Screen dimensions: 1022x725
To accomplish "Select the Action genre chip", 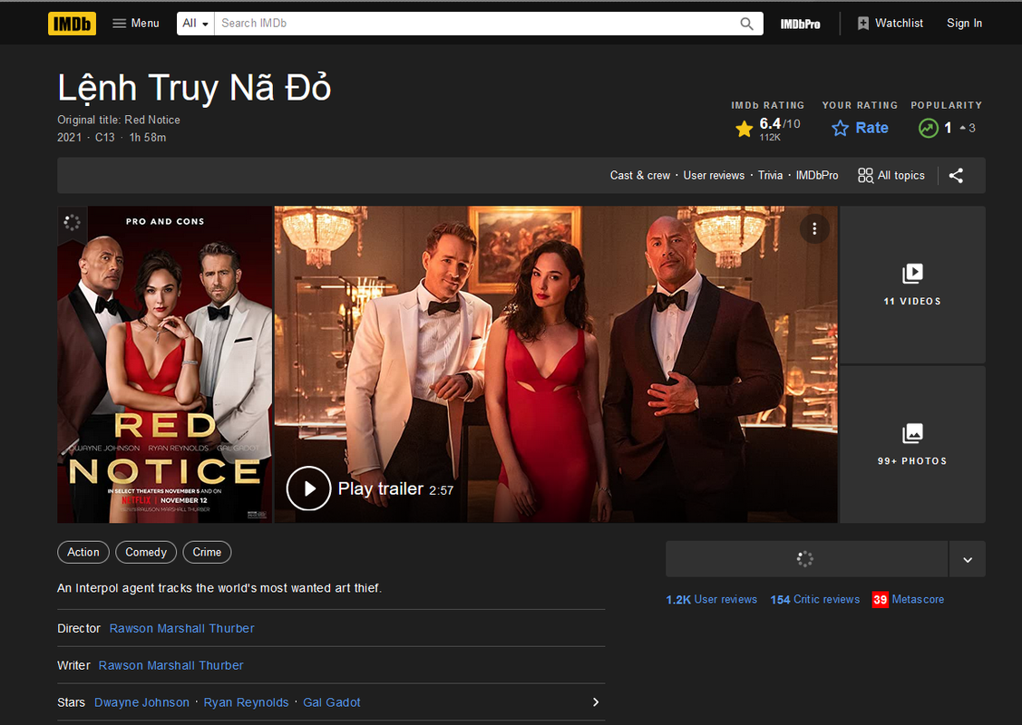I will pos(83,552).
